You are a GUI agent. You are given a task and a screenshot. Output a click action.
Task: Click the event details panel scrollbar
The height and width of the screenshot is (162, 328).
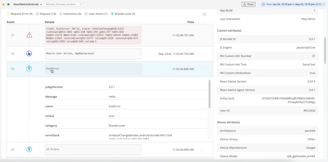click(x=209, y=94)
